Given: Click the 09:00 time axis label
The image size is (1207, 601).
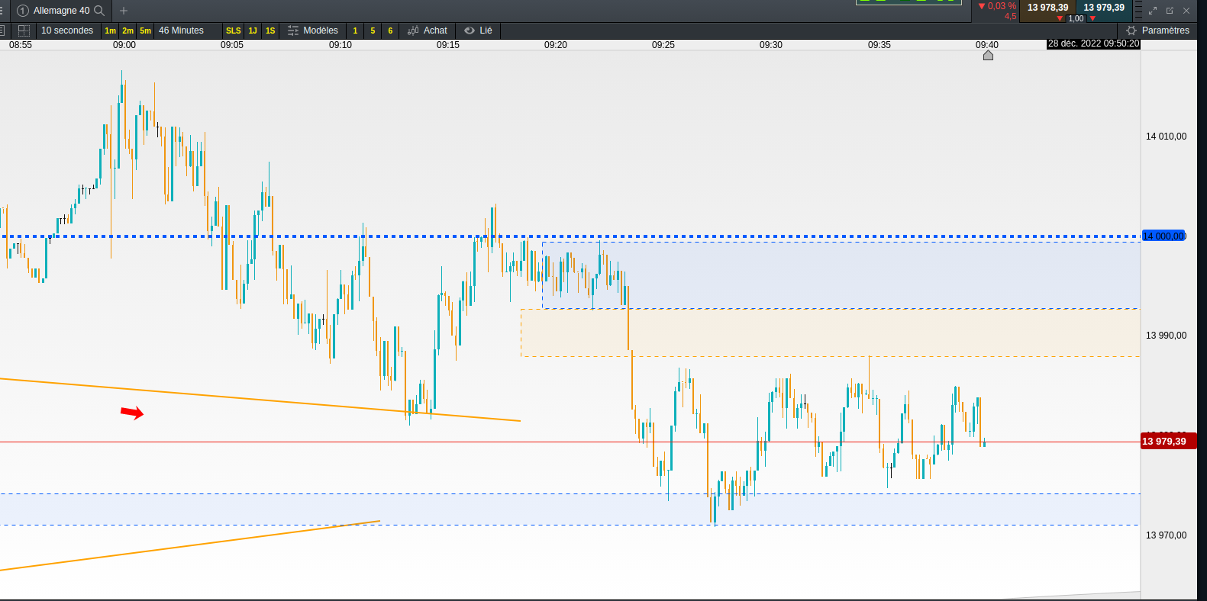Looking at the screenshot, I should pyautogui.click(x=124, y=45).
